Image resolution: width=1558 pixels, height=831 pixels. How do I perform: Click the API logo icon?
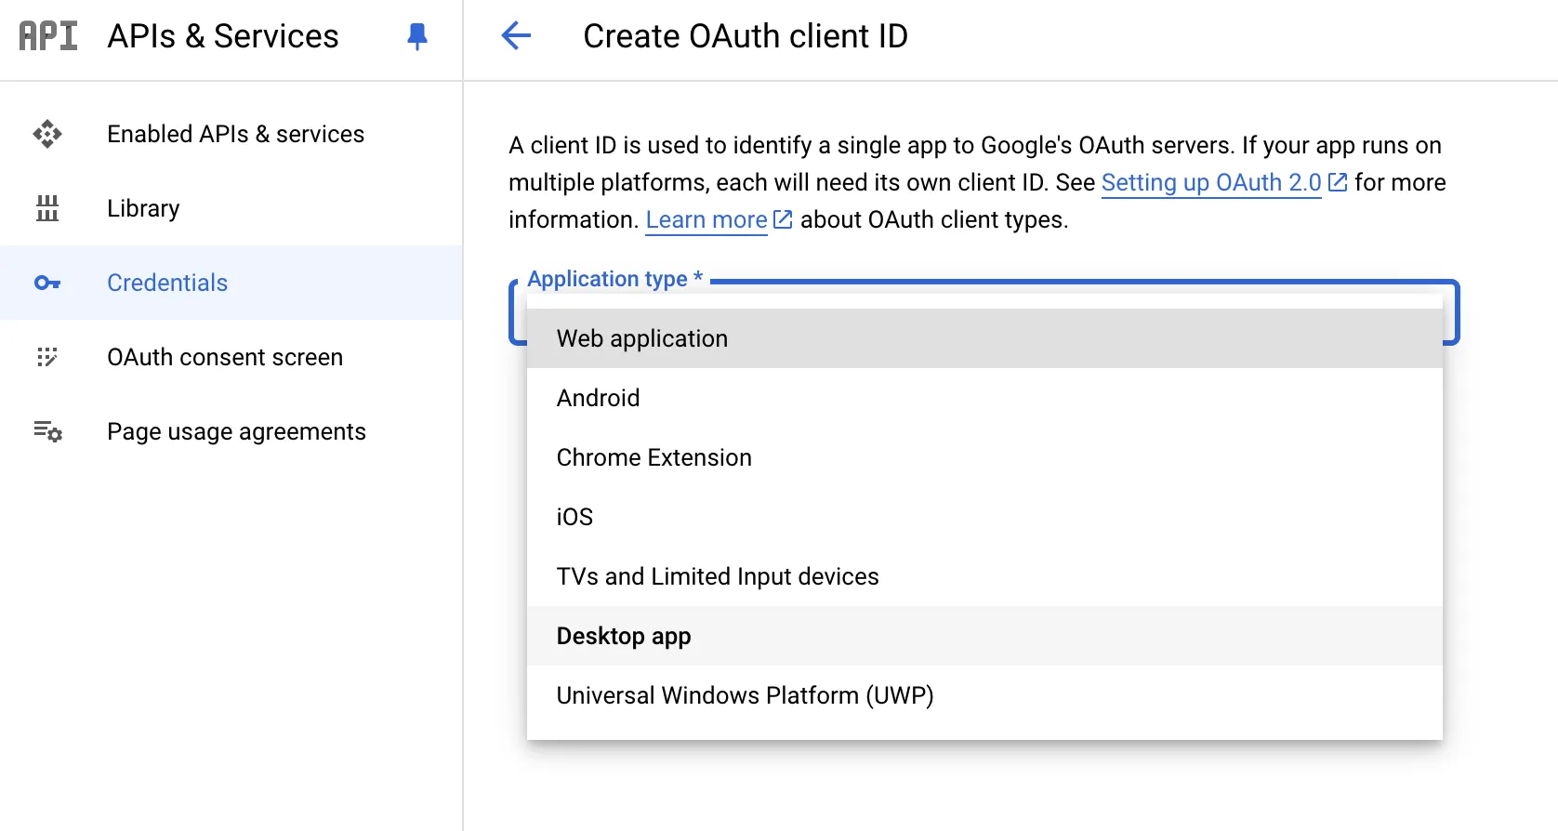[48, 36]
